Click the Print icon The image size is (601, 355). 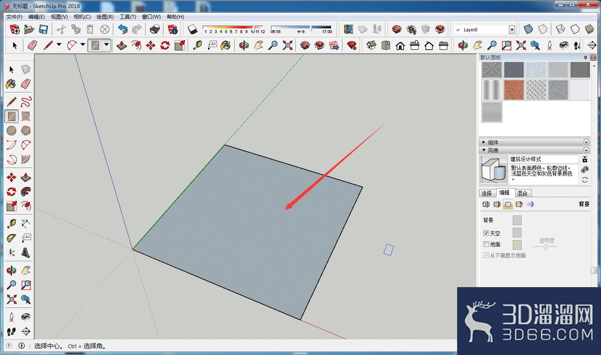(x=155, y=29)
